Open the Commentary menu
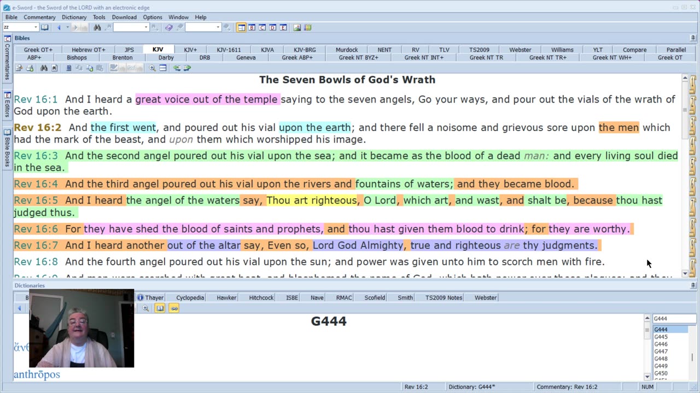700x393 pixels. pos(39,17)
